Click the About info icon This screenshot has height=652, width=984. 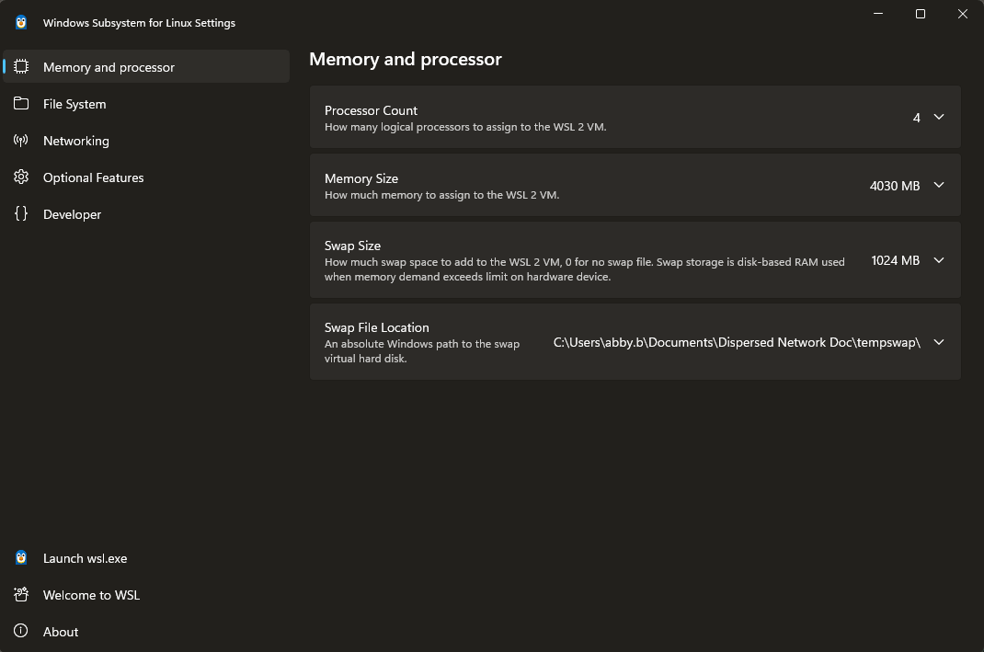coord(21,631)
